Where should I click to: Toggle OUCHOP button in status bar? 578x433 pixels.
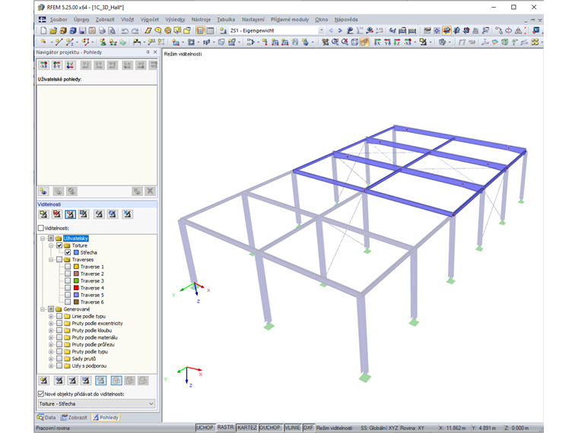pyautogui.click(x=270, y=428)
